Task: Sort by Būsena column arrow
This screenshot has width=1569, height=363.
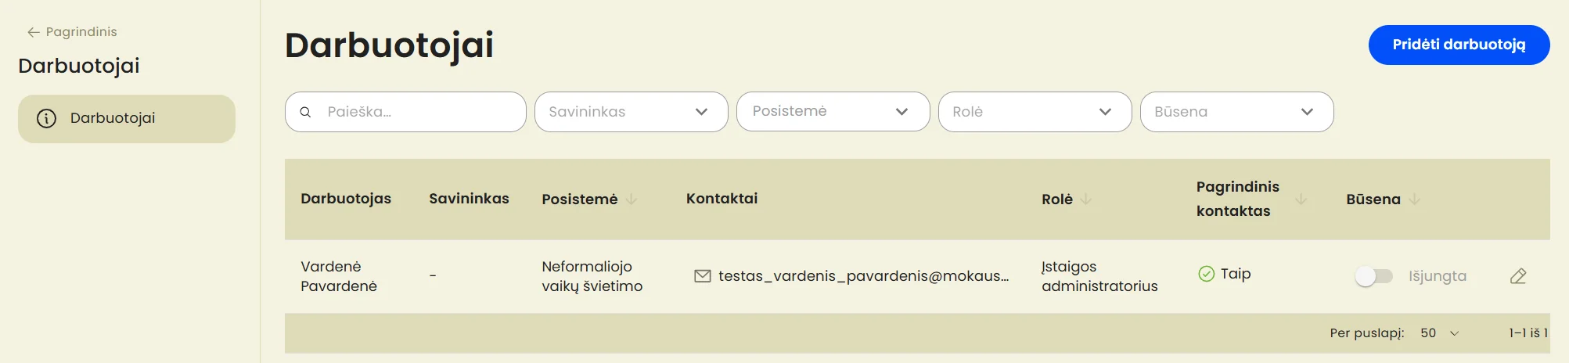Action: click(1414, 199)
